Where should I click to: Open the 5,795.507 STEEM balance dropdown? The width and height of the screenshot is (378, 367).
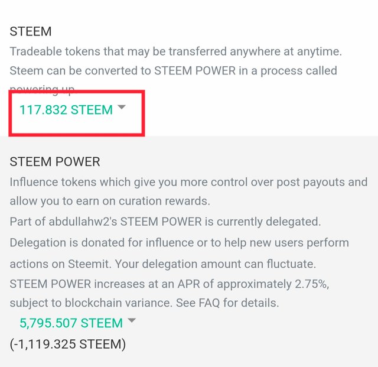point(71,323)
